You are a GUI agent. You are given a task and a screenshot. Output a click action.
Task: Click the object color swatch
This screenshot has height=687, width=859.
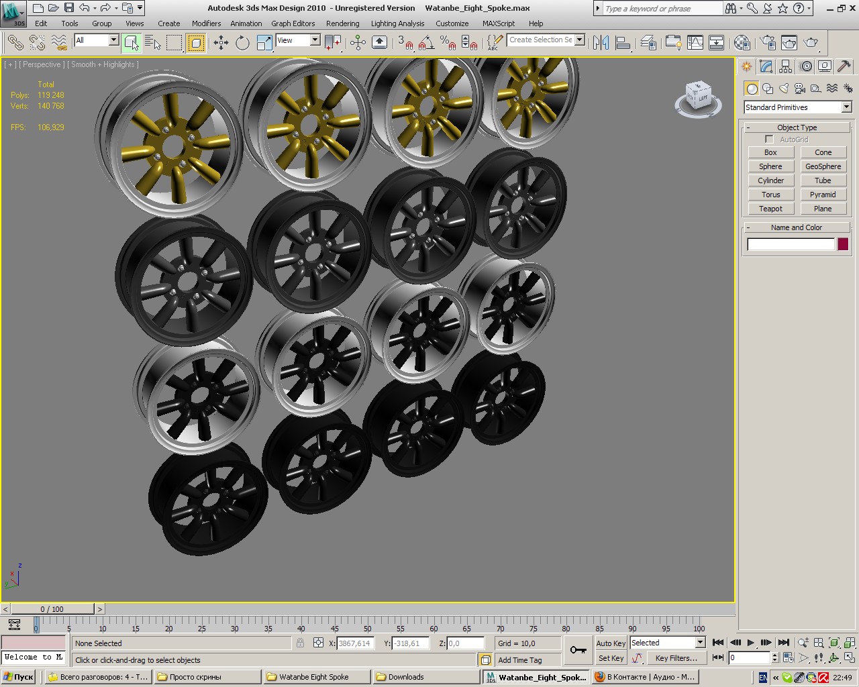tap(843, 244)
